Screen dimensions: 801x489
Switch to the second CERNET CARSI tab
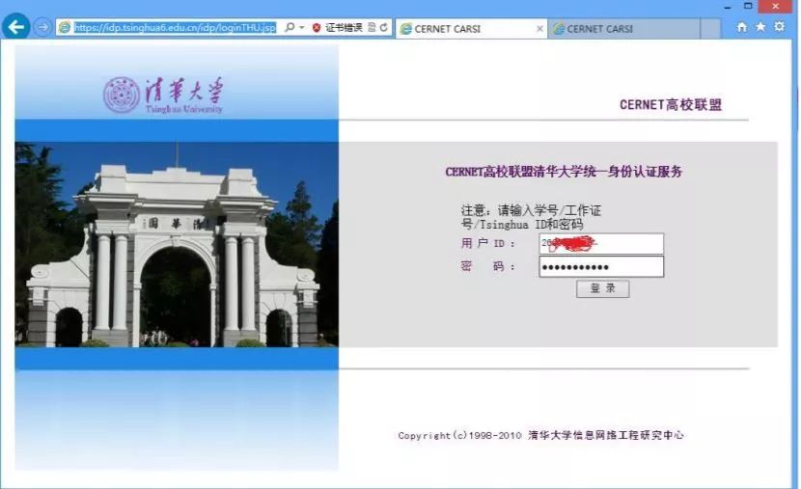click(623, 29)
